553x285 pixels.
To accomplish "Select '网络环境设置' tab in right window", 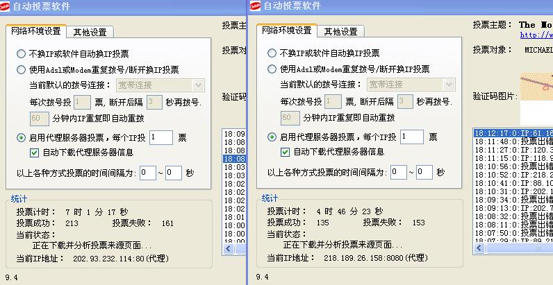I will pos(287,31).
